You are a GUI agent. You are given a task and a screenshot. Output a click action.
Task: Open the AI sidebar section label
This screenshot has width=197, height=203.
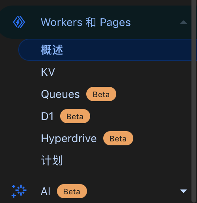pyautogui.click(x=45, y=191)
